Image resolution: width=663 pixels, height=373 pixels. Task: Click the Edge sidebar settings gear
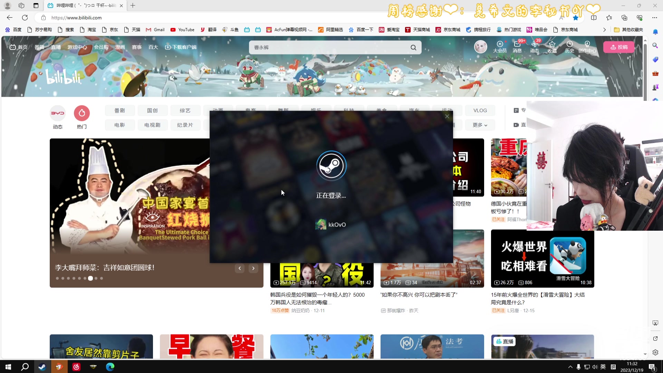click(655, 352)
